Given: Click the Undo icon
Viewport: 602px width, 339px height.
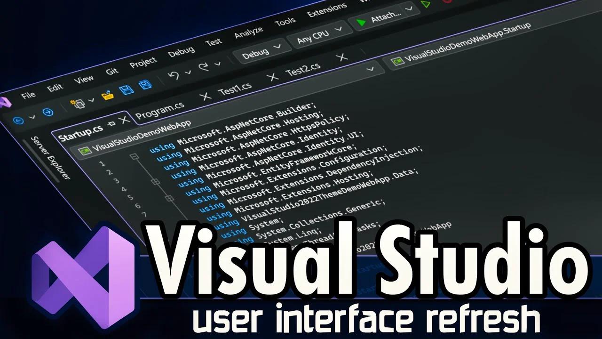Looking at the screenshot, I should point(174,74).
